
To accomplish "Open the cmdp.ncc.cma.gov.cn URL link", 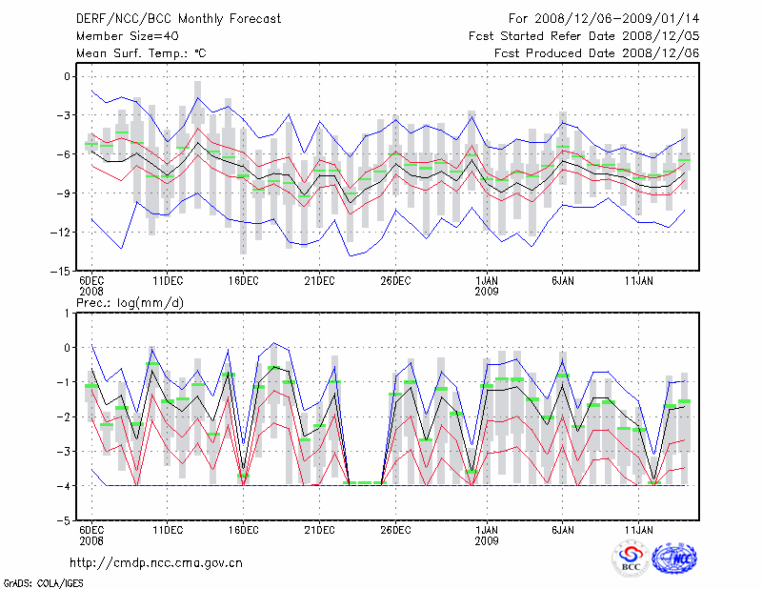I will click(156, 562).
